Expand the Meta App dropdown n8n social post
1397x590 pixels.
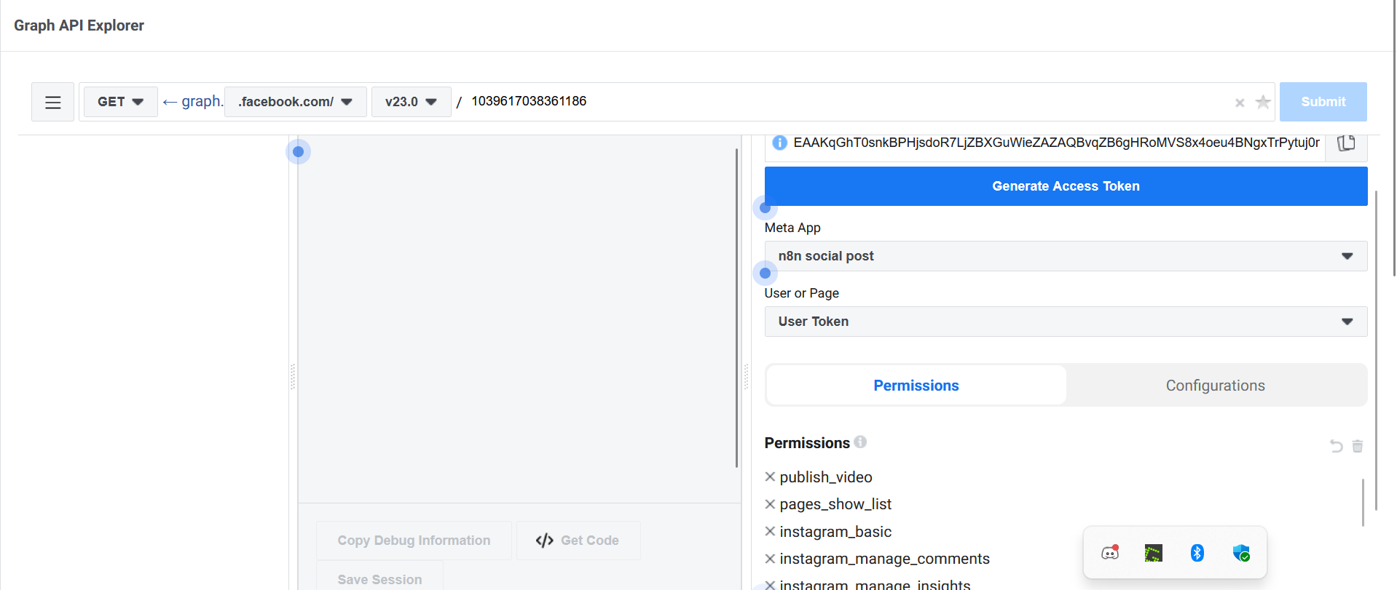(x=1066, y=256)
